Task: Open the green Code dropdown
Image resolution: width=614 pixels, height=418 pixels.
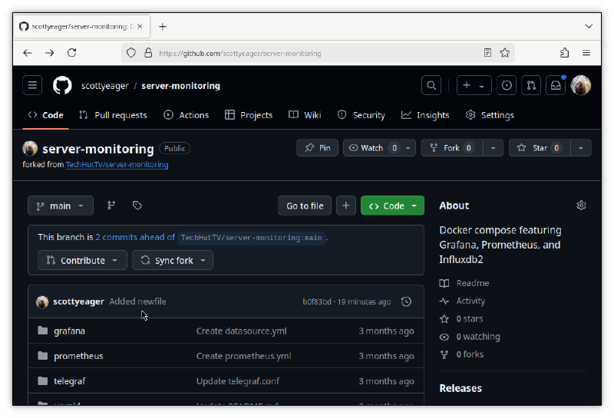Action: (392, 206)
